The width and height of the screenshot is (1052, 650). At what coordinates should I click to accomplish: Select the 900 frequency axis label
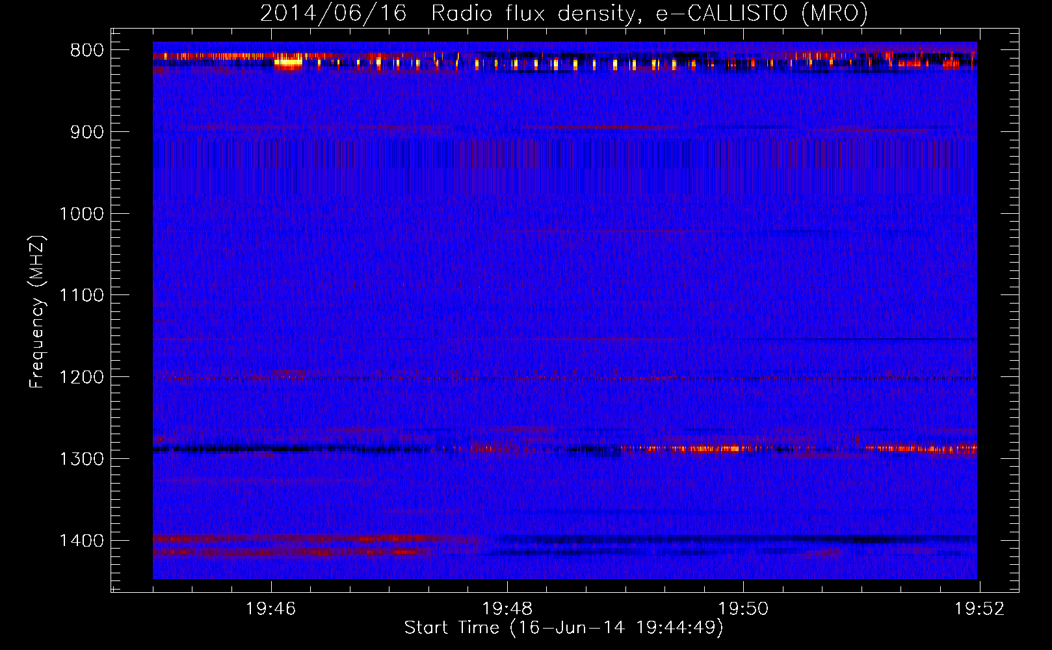pos(87,132)
